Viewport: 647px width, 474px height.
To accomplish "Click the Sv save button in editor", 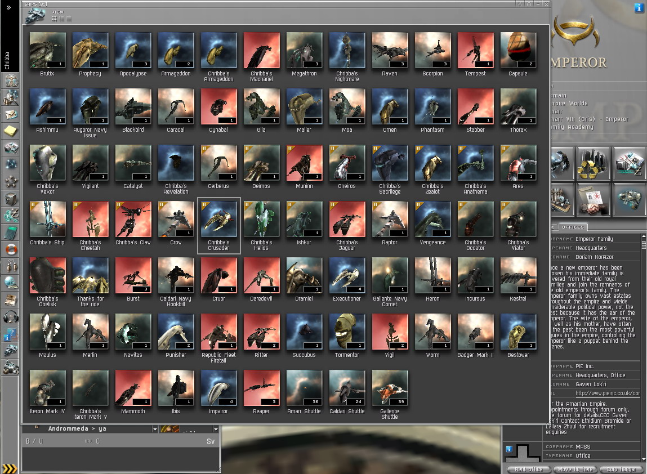I will [x=211, y=441].
